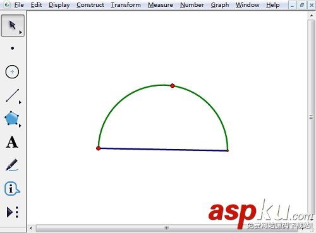Click the horizontal scrollbar left arrow

click(31, 228)
